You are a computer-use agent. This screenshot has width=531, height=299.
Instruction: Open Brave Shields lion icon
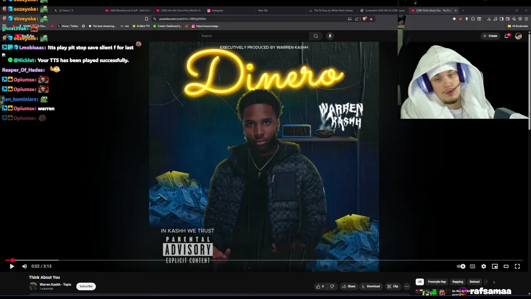[x=364, y=19]
